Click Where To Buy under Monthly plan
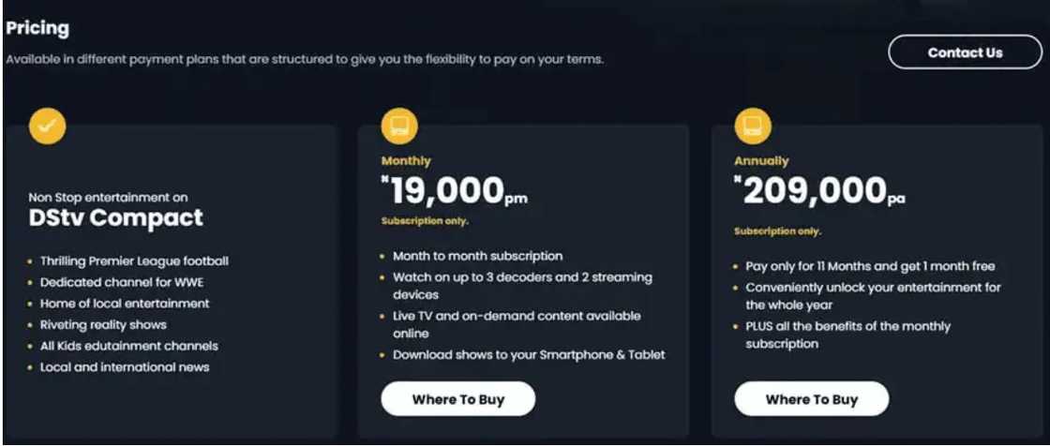The image size is (1050, 446). point(457,399)
